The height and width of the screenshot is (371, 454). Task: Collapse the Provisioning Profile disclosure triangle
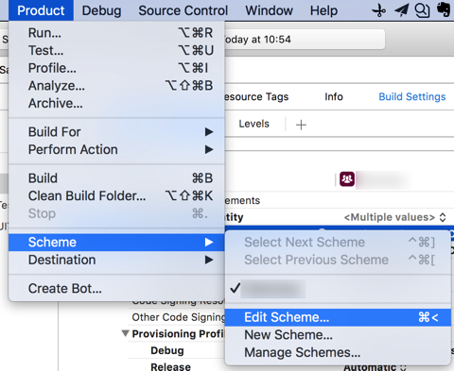coord(126,333)
